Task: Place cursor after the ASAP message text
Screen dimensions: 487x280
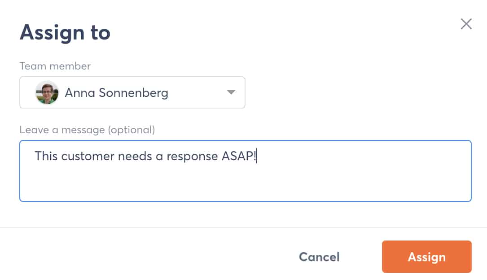Action: pyautogui.click(x=256, y=156)
